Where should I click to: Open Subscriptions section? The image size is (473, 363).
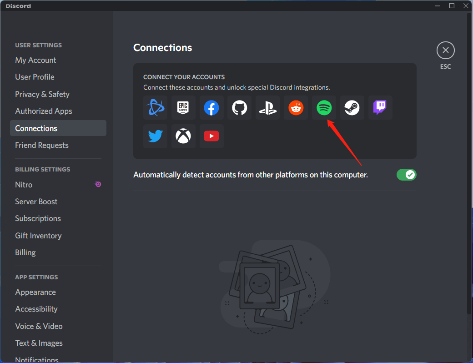pyautogui.click(x=58, y=218)
